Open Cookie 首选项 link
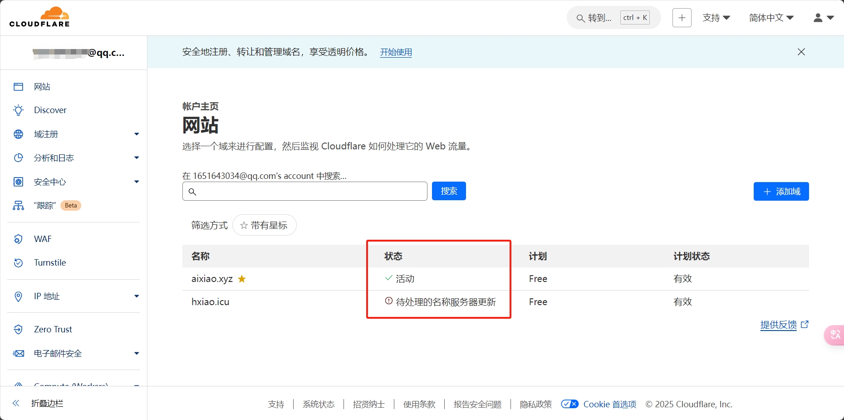The image size is (844, 420). click(x=610, y=404)
